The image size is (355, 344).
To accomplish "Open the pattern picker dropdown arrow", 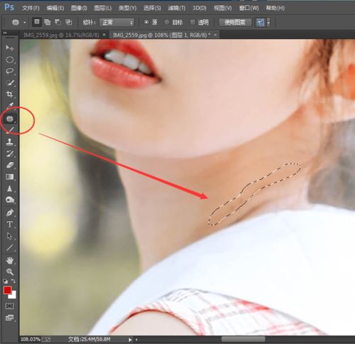I will coord(268,23).
